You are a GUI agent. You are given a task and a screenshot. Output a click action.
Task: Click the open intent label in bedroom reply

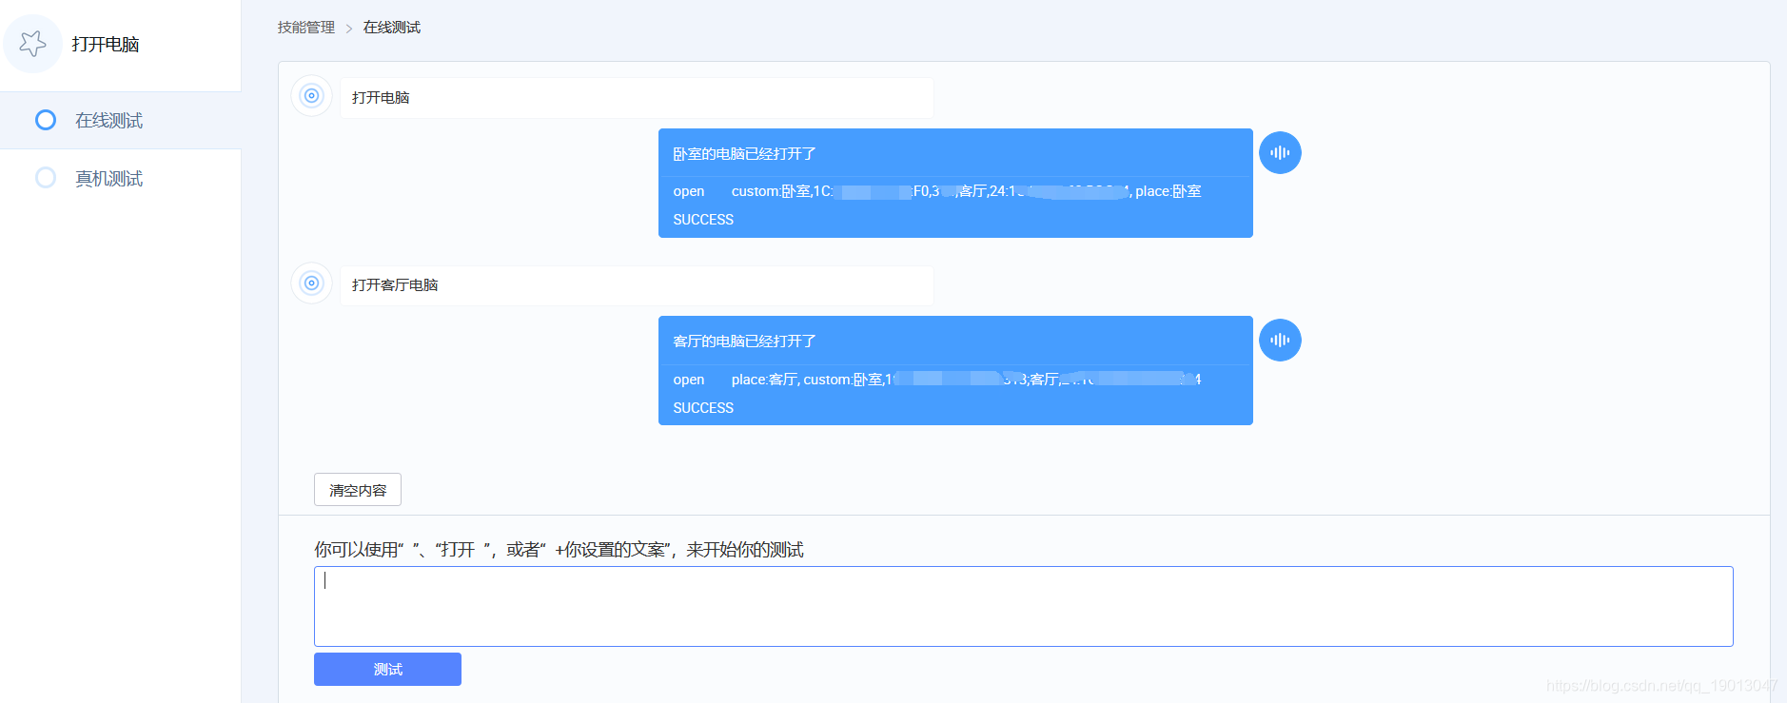tap(689, 191)
